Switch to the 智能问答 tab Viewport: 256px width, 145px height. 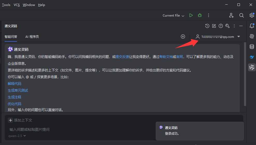coord(11,37)
